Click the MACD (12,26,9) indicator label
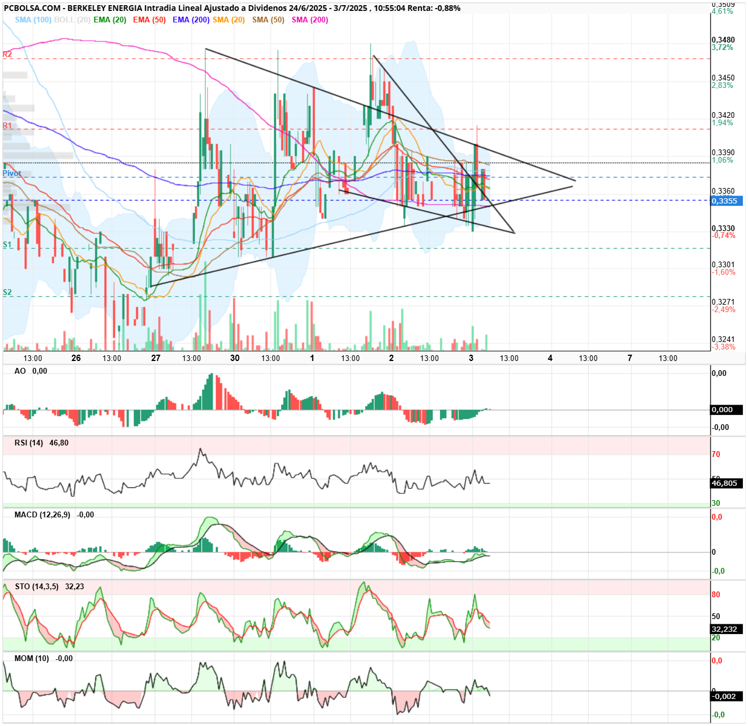The height and width of the screenshot is (726, 748). pyautogui.click(x=43, y=514)
